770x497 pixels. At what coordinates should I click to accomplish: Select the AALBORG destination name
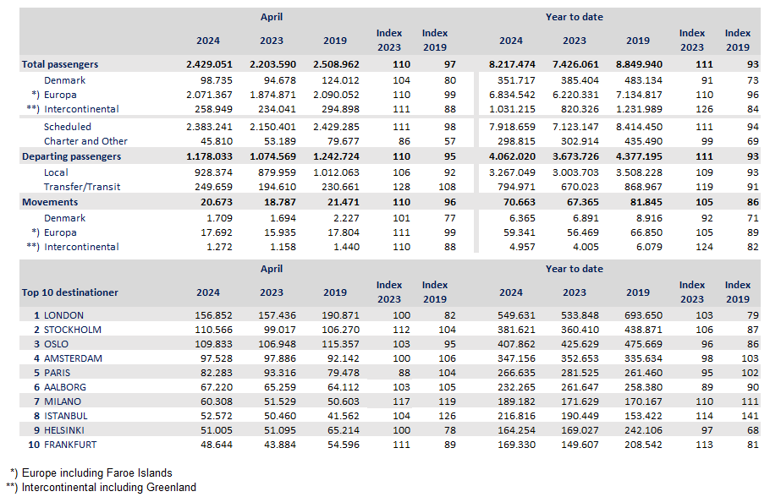67,387
